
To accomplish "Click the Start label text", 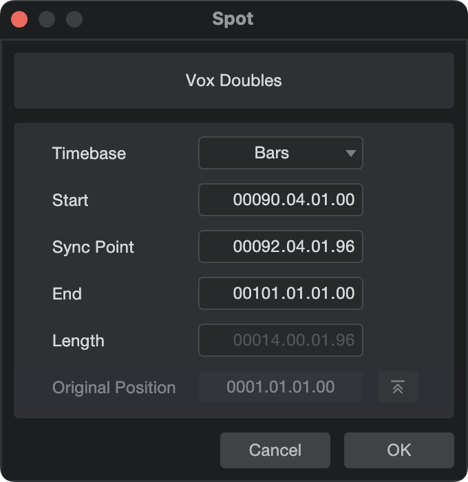I will tap(70, 200).
